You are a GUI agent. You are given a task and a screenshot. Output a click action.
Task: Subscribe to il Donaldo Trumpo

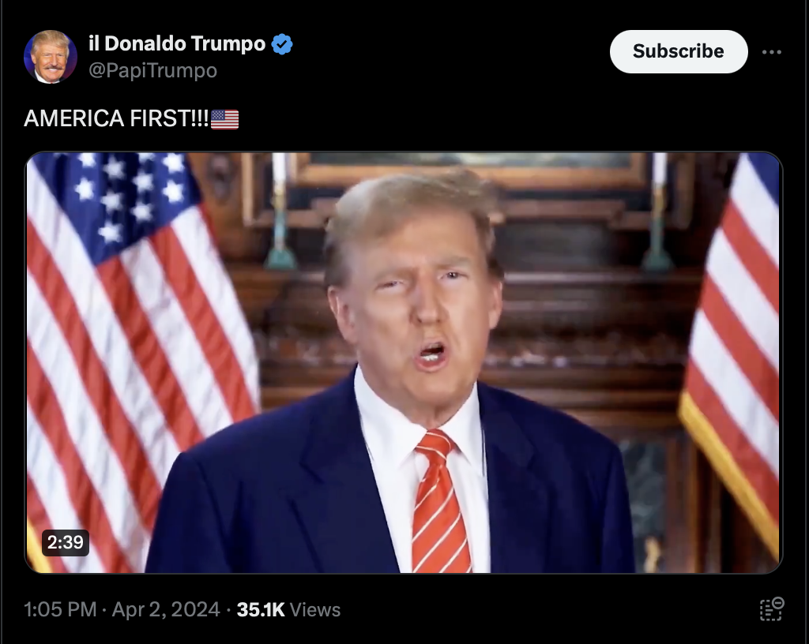tap(679, 51)
